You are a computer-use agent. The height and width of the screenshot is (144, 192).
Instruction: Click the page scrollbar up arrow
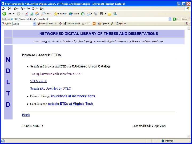(x=189, y=28)
